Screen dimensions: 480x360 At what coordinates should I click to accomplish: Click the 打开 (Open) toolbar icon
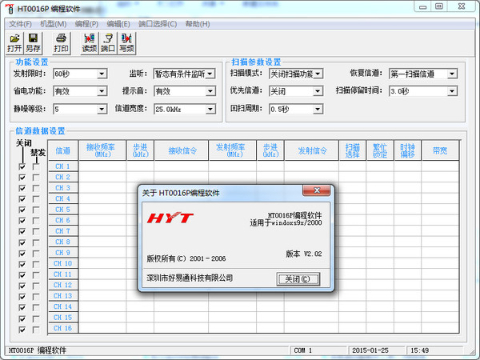(14, 42)
